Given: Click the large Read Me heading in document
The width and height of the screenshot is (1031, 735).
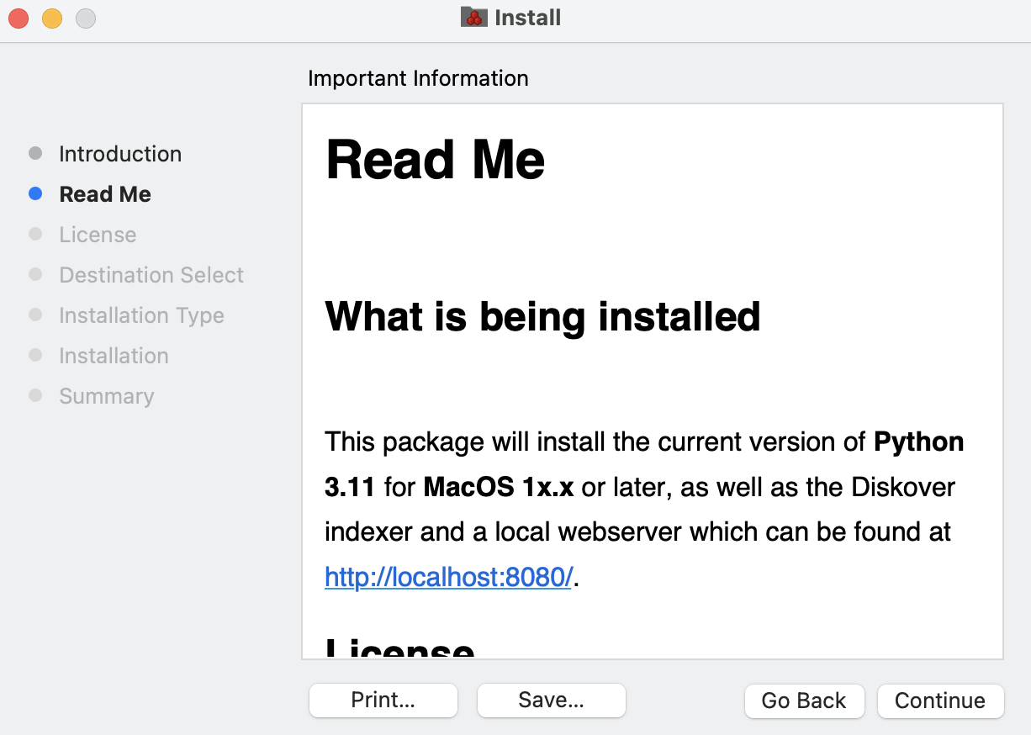Looking at the screenshot, I should 435,159.
